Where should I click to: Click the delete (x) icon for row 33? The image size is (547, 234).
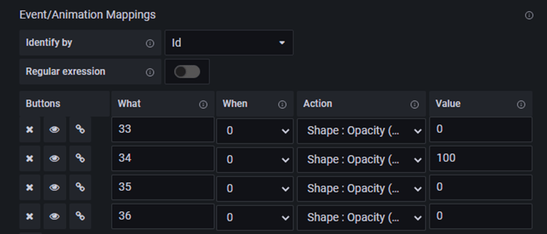(x=30, y=130)
